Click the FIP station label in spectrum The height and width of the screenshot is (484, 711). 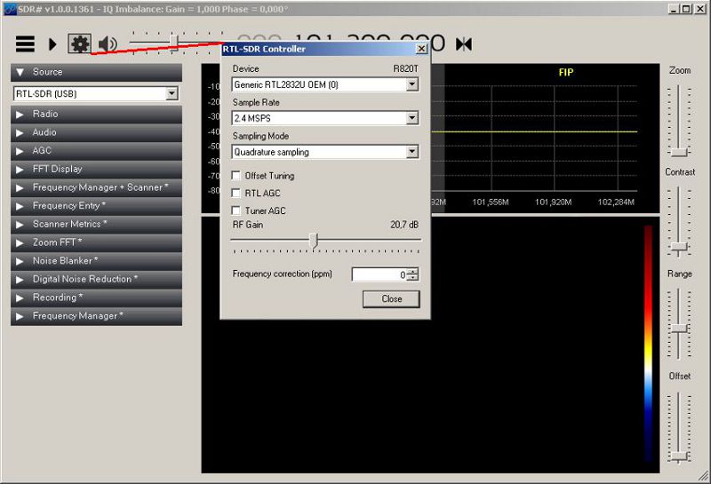coord(566,73)
